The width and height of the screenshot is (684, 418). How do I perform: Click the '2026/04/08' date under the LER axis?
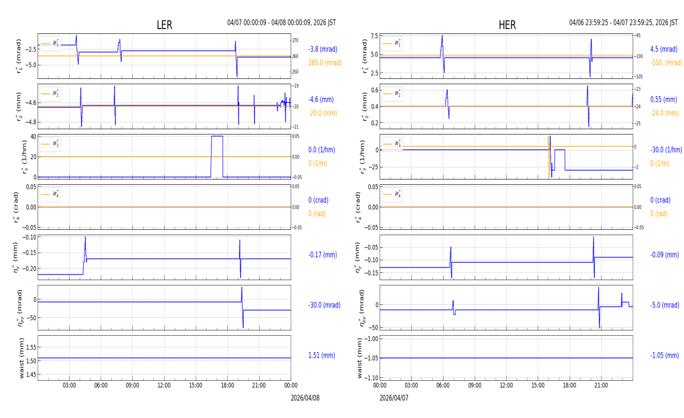pos(305,398)
